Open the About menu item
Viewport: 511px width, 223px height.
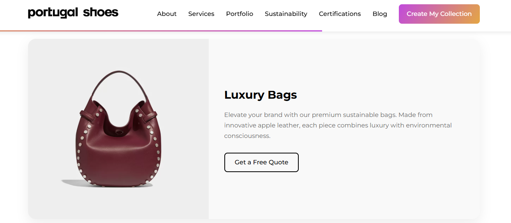pyautogui.click(x=167, y=14)
